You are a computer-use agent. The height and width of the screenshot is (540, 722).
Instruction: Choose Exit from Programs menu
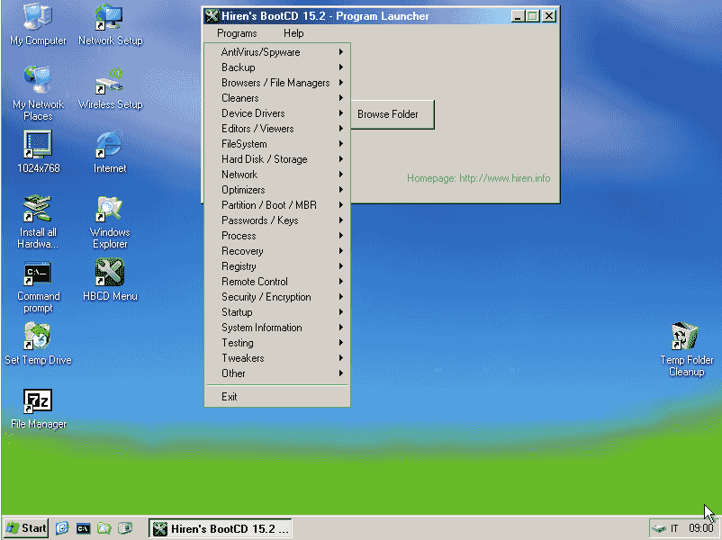(x=277, y=396)
